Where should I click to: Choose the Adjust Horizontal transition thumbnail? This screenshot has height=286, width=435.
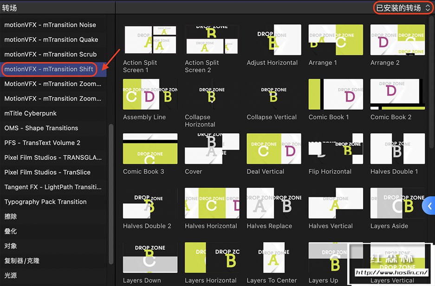point(273,40)
